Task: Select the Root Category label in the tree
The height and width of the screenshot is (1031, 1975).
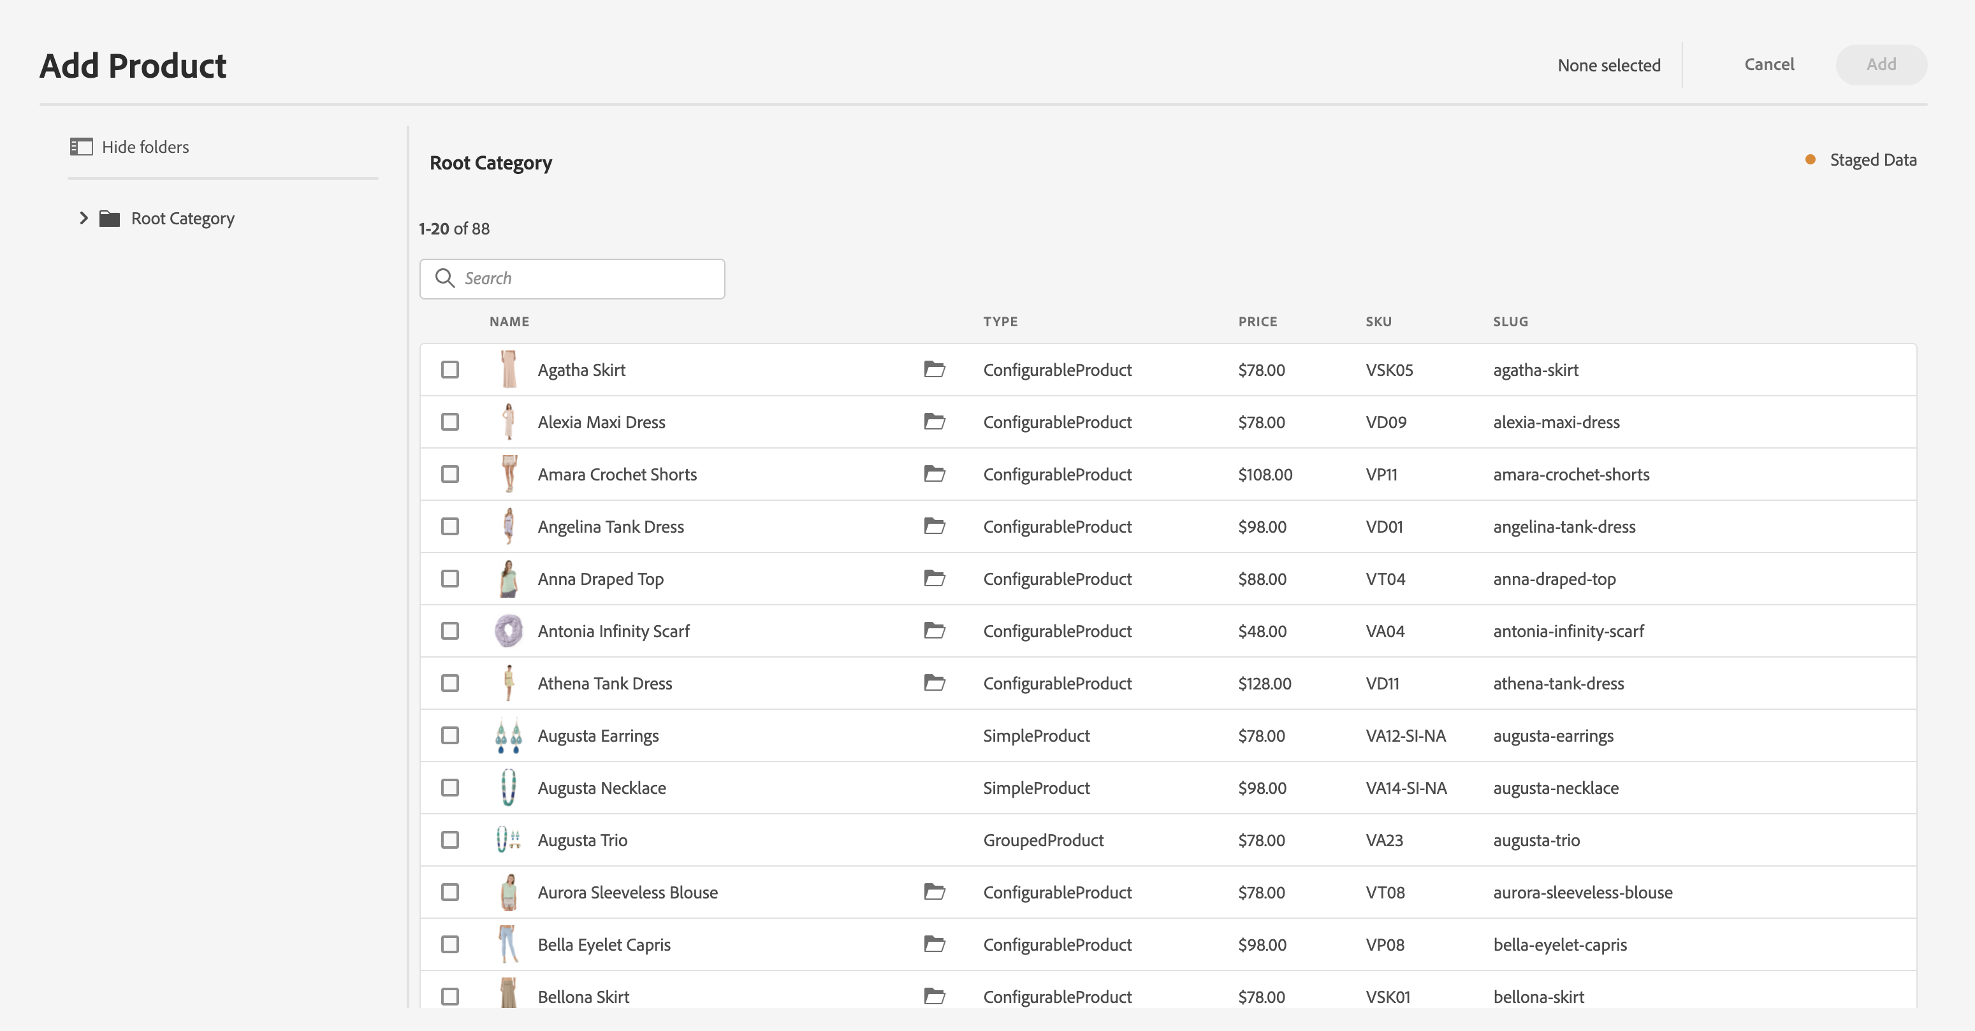Action: 182,219
